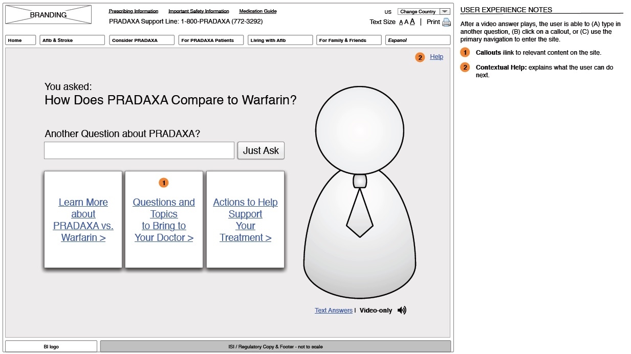Click the 'Video-only' label
The image size is (631, 354).
[x=376, y=311]
